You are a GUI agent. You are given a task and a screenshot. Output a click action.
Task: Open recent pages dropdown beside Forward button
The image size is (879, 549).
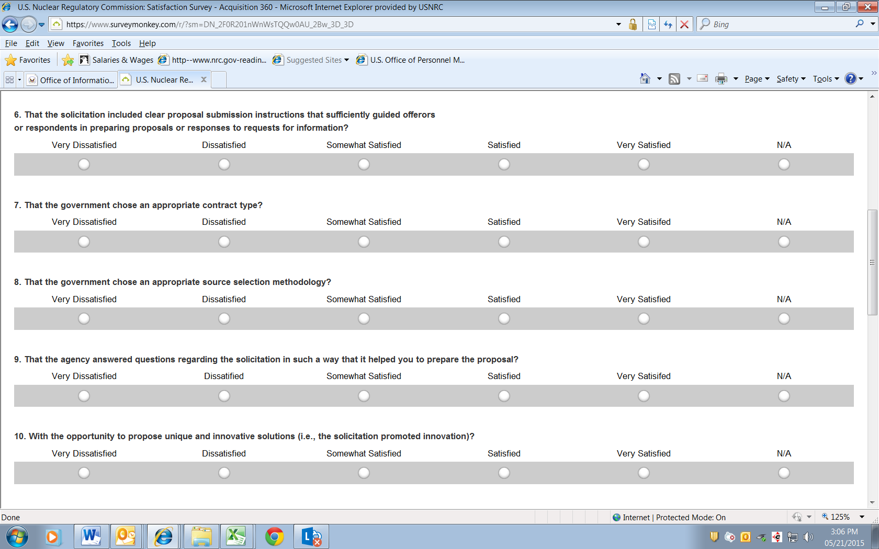coord(42,25)
